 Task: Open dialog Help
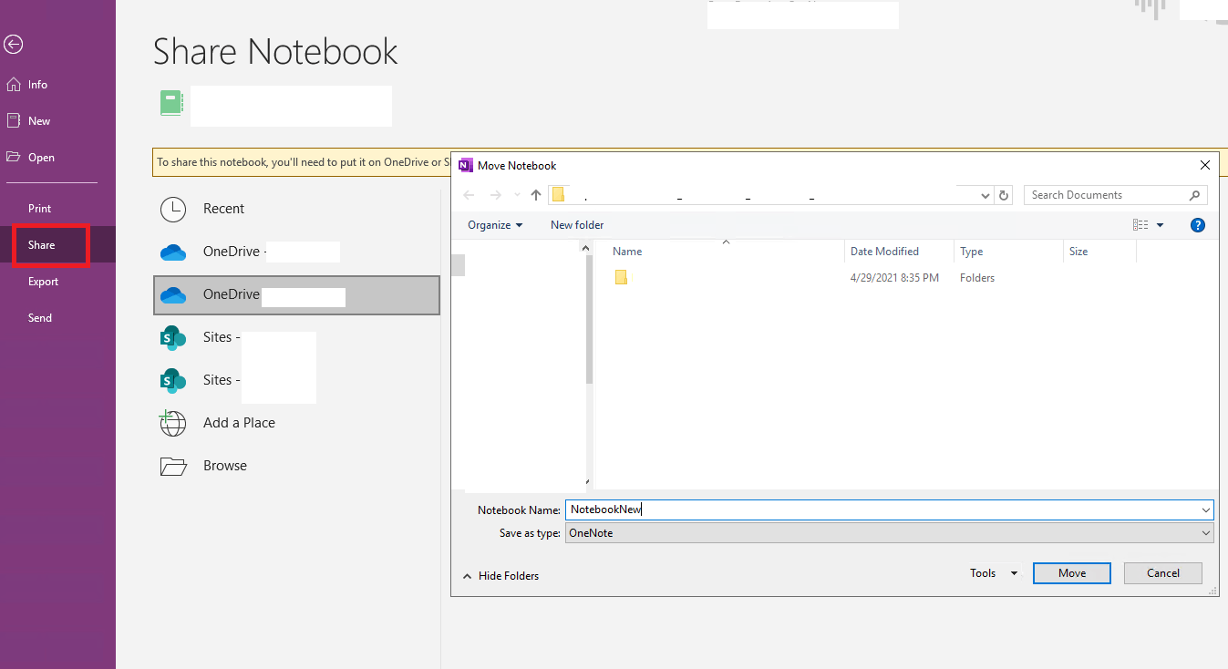point(1198,225)
